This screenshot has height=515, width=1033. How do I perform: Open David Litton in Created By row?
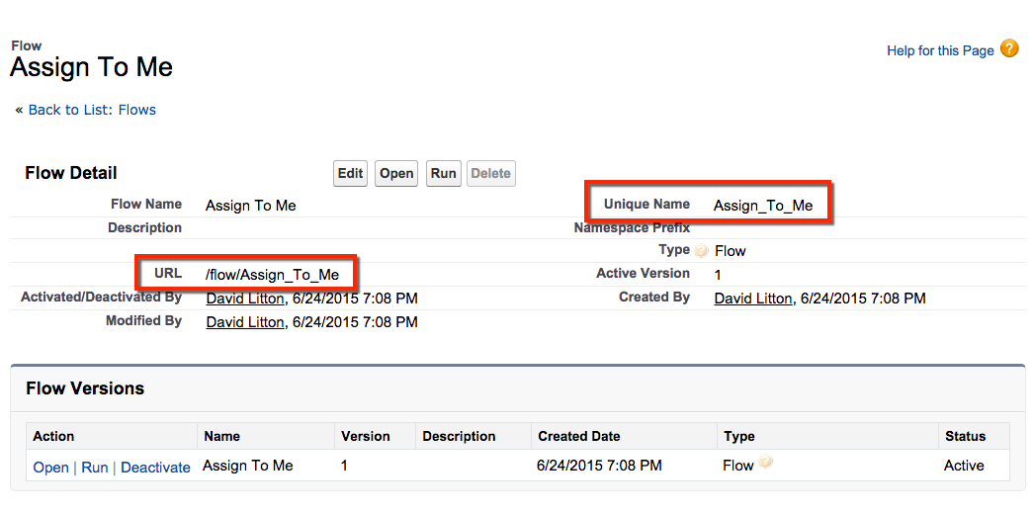click(753, 298)
